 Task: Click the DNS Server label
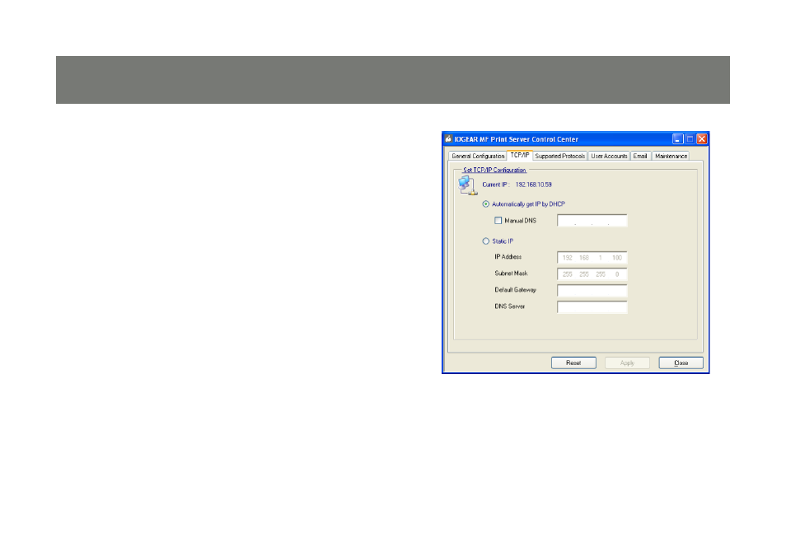point(509,306)
